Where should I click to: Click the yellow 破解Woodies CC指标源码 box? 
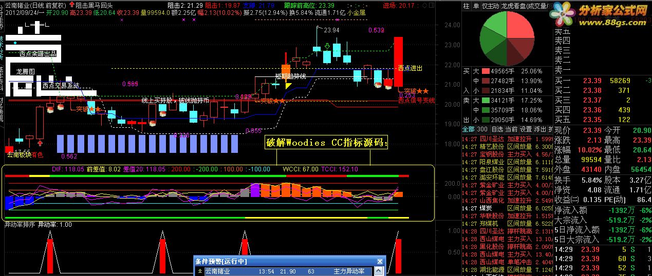point(327,143)
